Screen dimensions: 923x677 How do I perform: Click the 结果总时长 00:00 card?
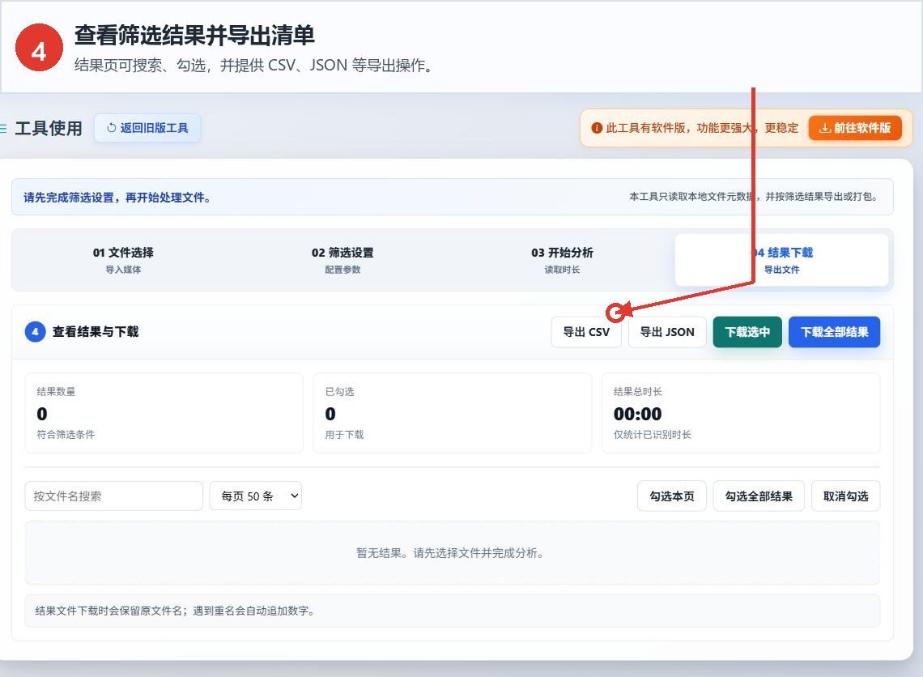coord(741,413)
